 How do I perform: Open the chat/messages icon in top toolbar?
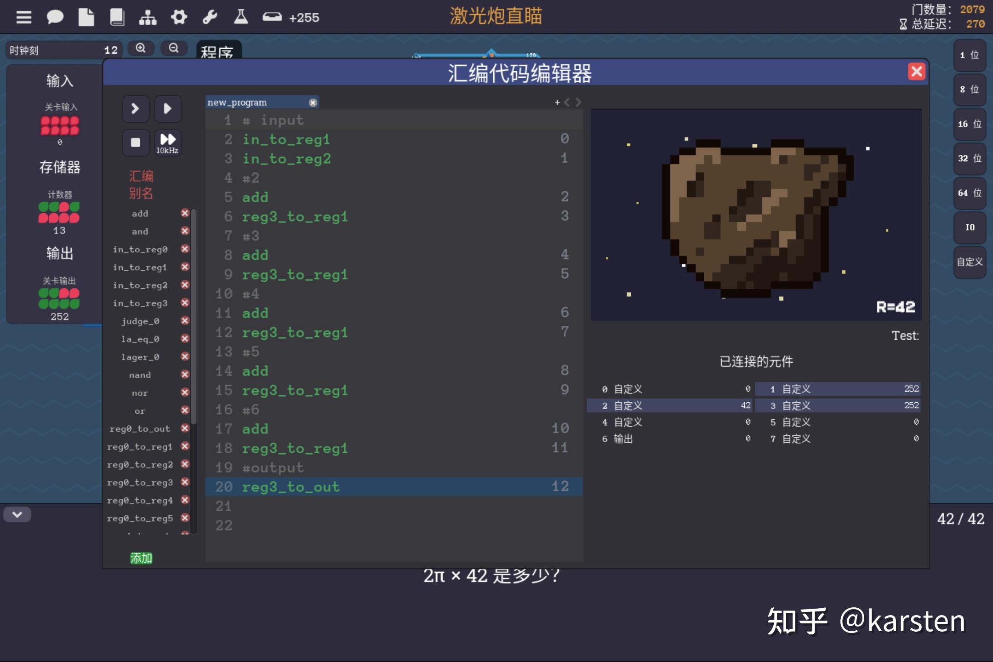pyautogui.click(x=55, y=17)
